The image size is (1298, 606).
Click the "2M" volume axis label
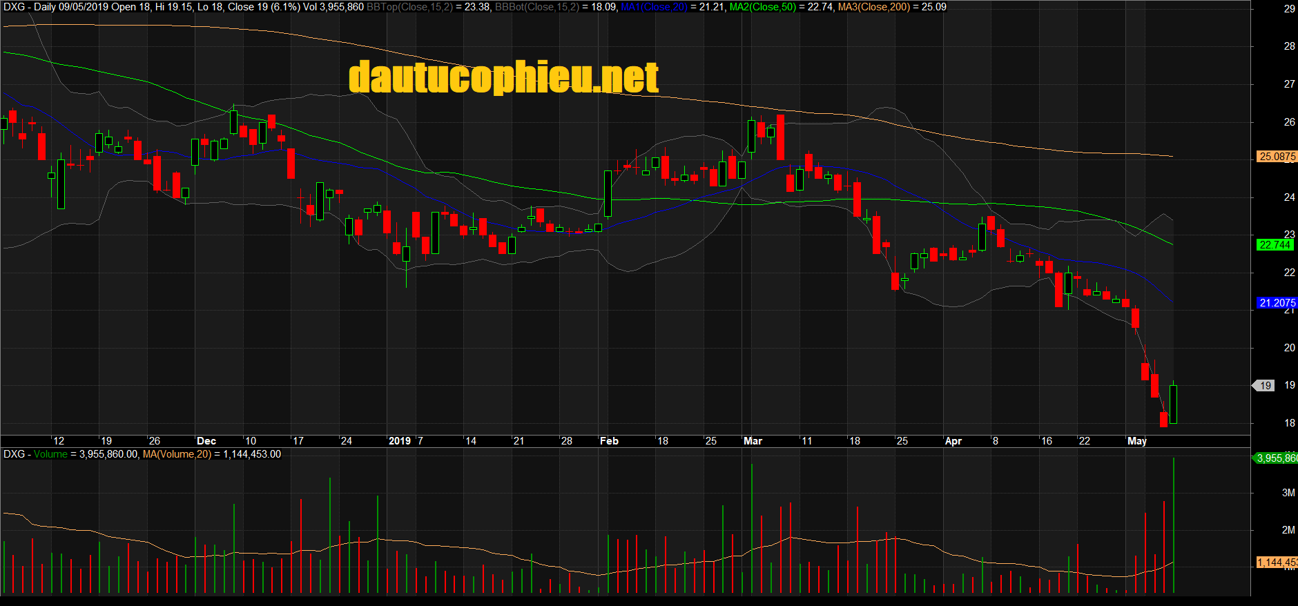point(1288,530)
